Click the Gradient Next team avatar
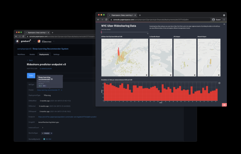This screenshot has width=241, height=154. (39, 41)
